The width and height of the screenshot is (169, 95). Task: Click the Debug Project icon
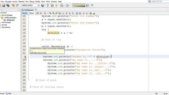62,5
